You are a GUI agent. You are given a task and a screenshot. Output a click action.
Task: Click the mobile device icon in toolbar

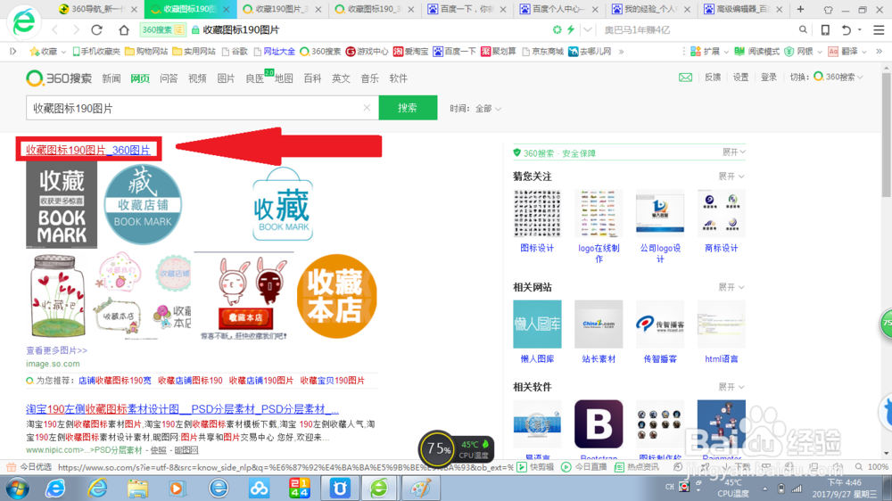point(825,29)
